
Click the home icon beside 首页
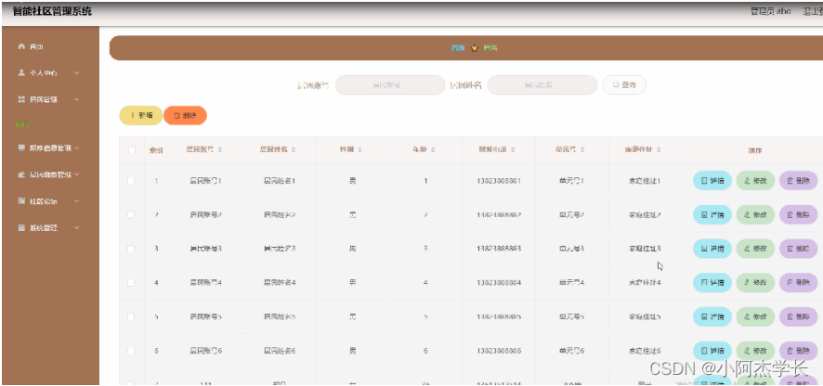click(21, 46)
